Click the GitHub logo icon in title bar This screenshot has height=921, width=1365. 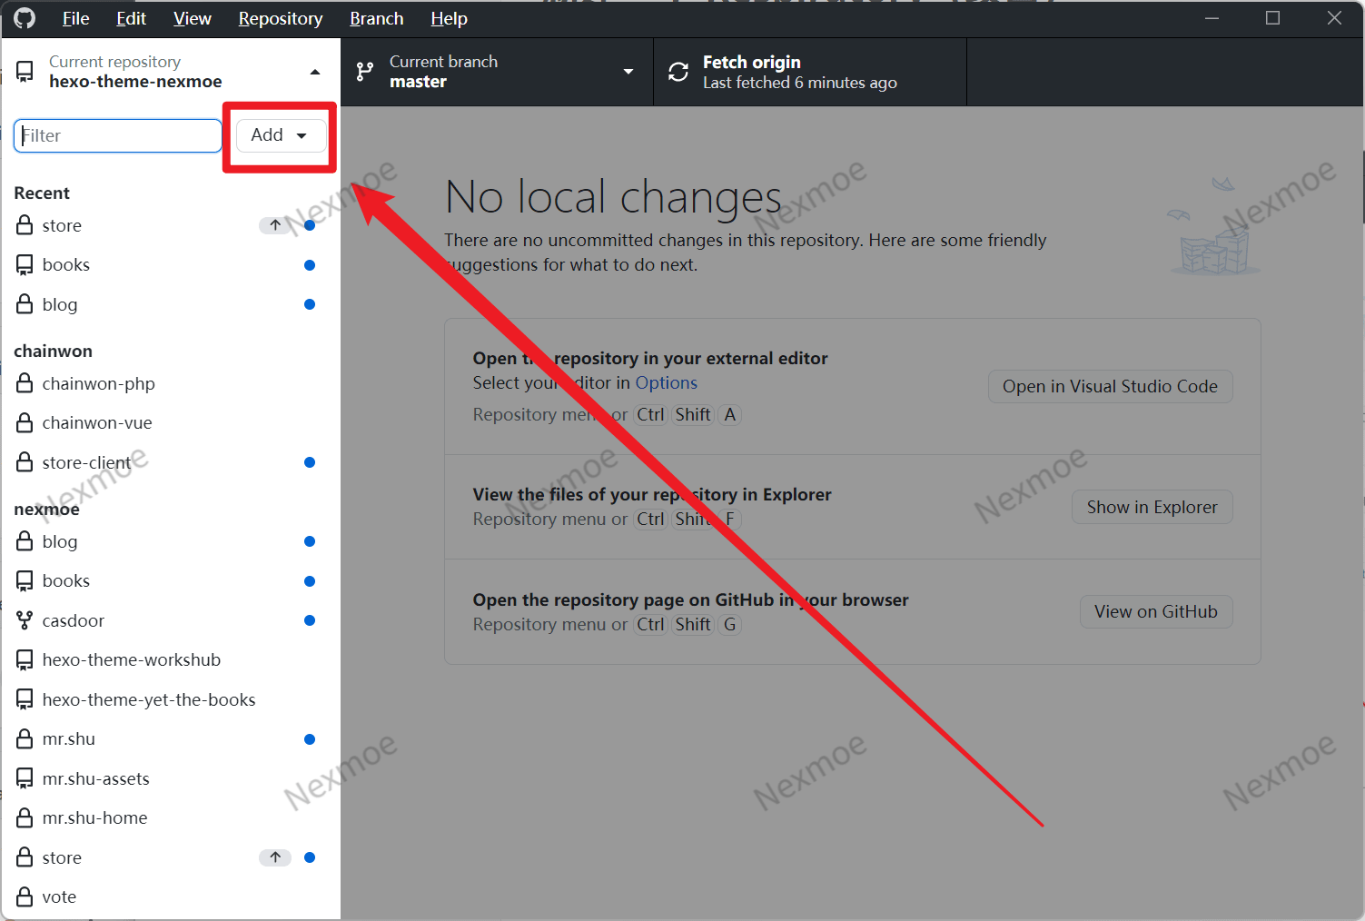(x=25, y=18)
